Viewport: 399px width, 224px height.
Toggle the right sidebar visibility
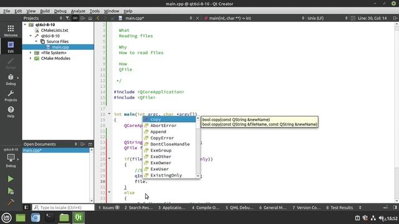coord(395,207)
